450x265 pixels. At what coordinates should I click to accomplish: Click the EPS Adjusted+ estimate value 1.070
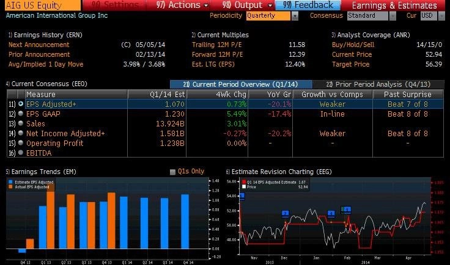[174, 104]
